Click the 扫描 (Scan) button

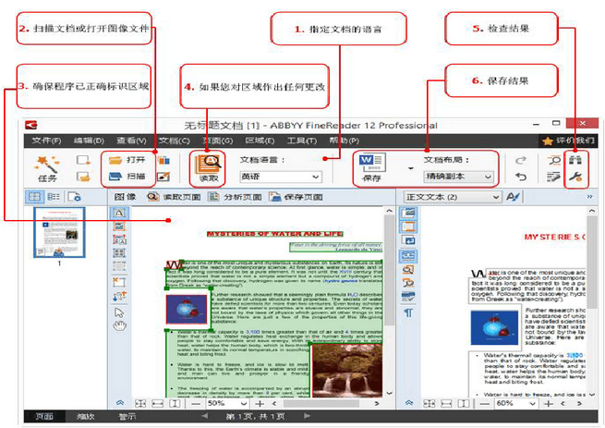tap(127, 177)
